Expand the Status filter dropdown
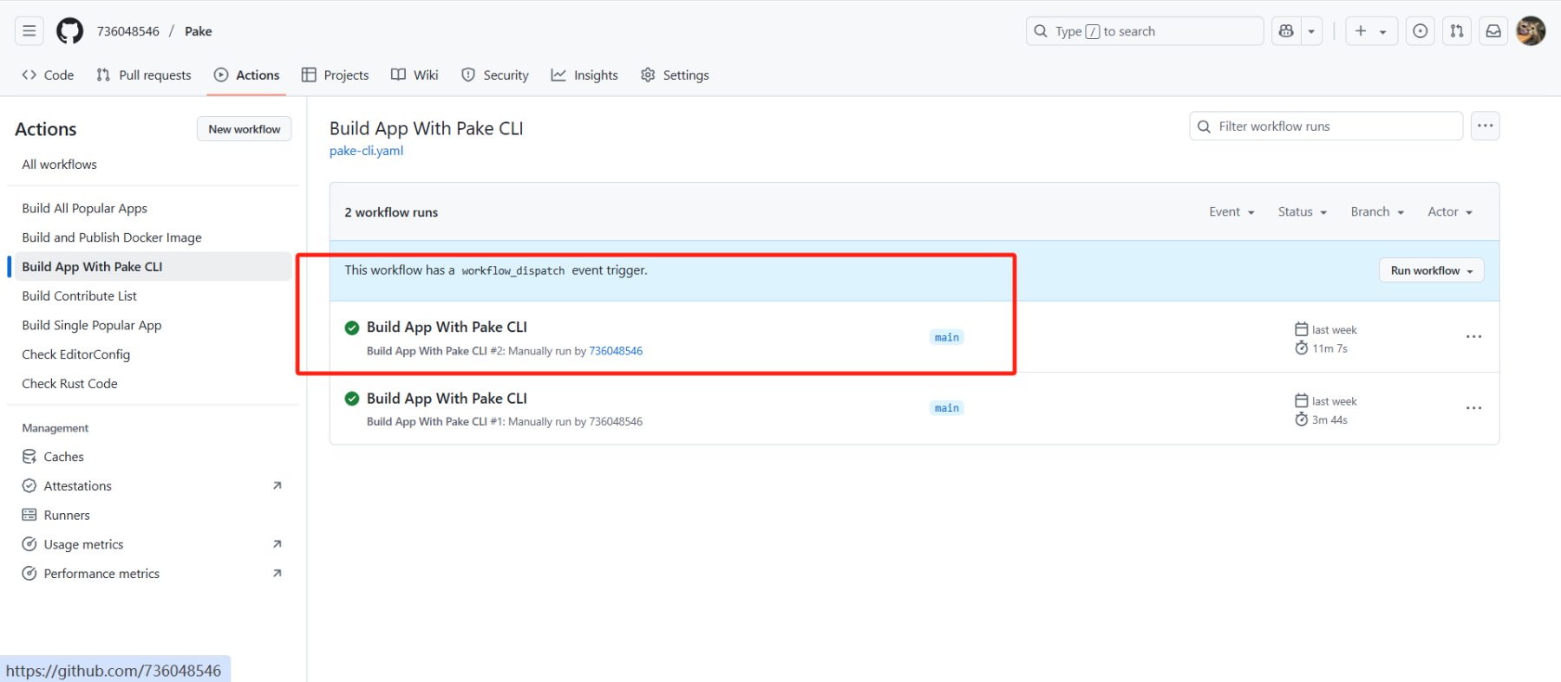 1302,212
